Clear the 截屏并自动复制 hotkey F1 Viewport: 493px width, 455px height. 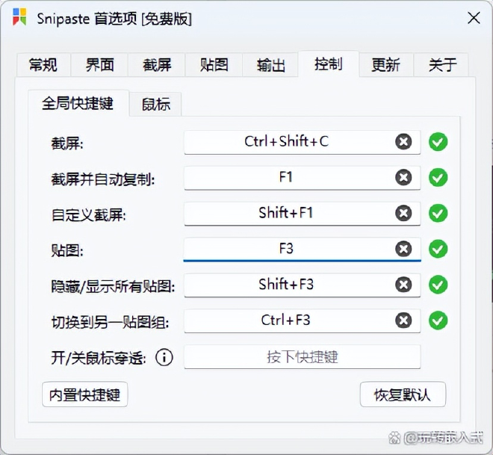(403, 177)
